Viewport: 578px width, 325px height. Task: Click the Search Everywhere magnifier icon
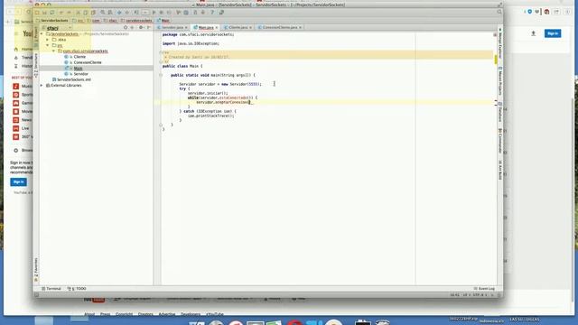tap(499, 12)
